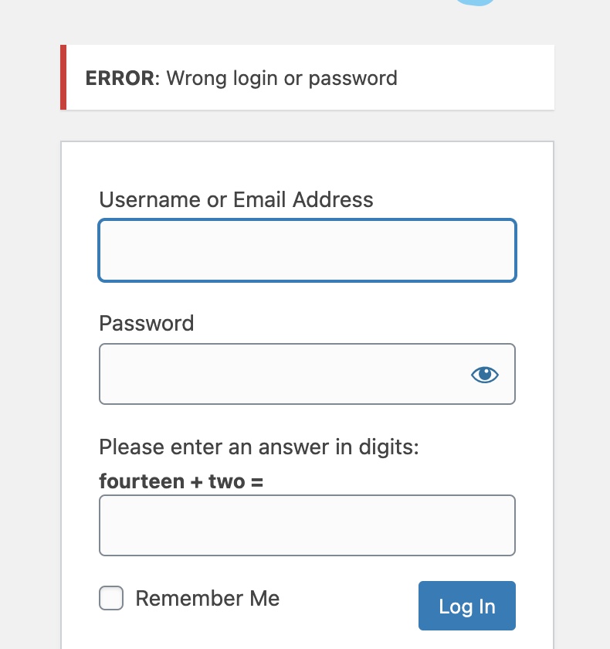The width and height of the screenshot is (610, 649).
Task: Click the "Password" field label
Action: click(147, 323)
